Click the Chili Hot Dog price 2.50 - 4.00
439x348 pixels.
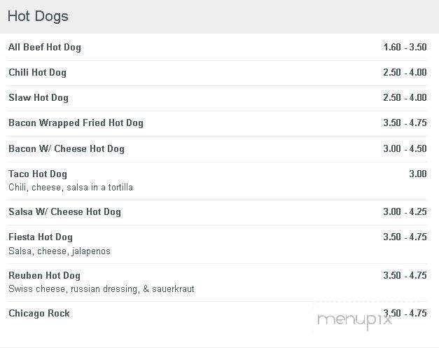click(x=405, y=72)
